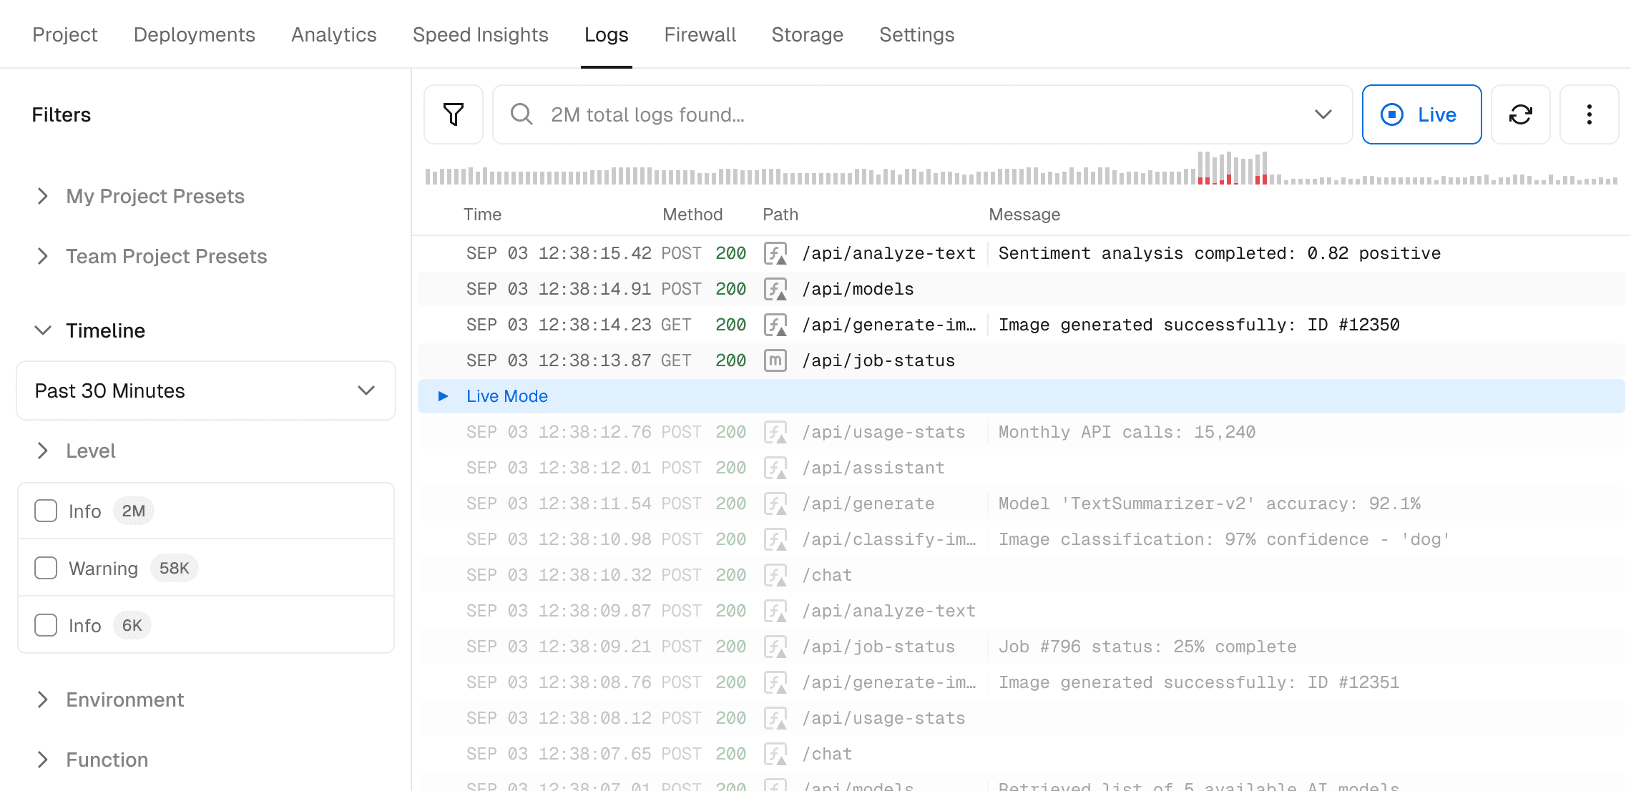Enable the Info 6K filter checkbox
The height and width of the screenshot is (791, 1631).
[46, 624]
